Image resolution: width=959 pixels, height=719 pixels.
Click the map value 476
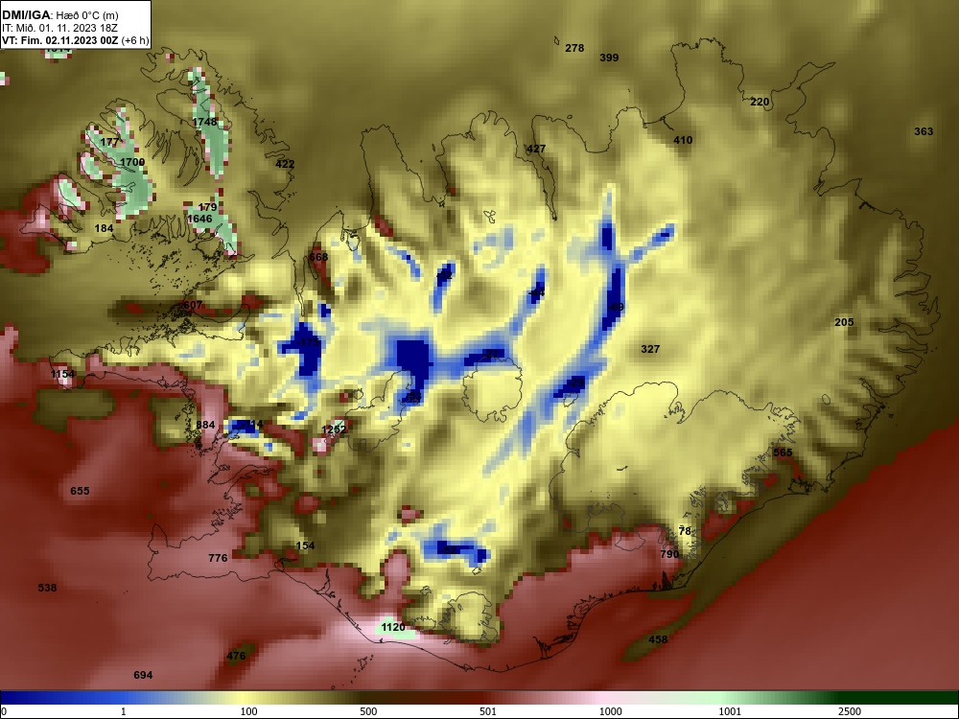point(236,656)
